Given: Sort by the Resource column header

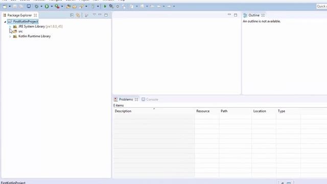Looking at the screenshot, I should point(207,111).
